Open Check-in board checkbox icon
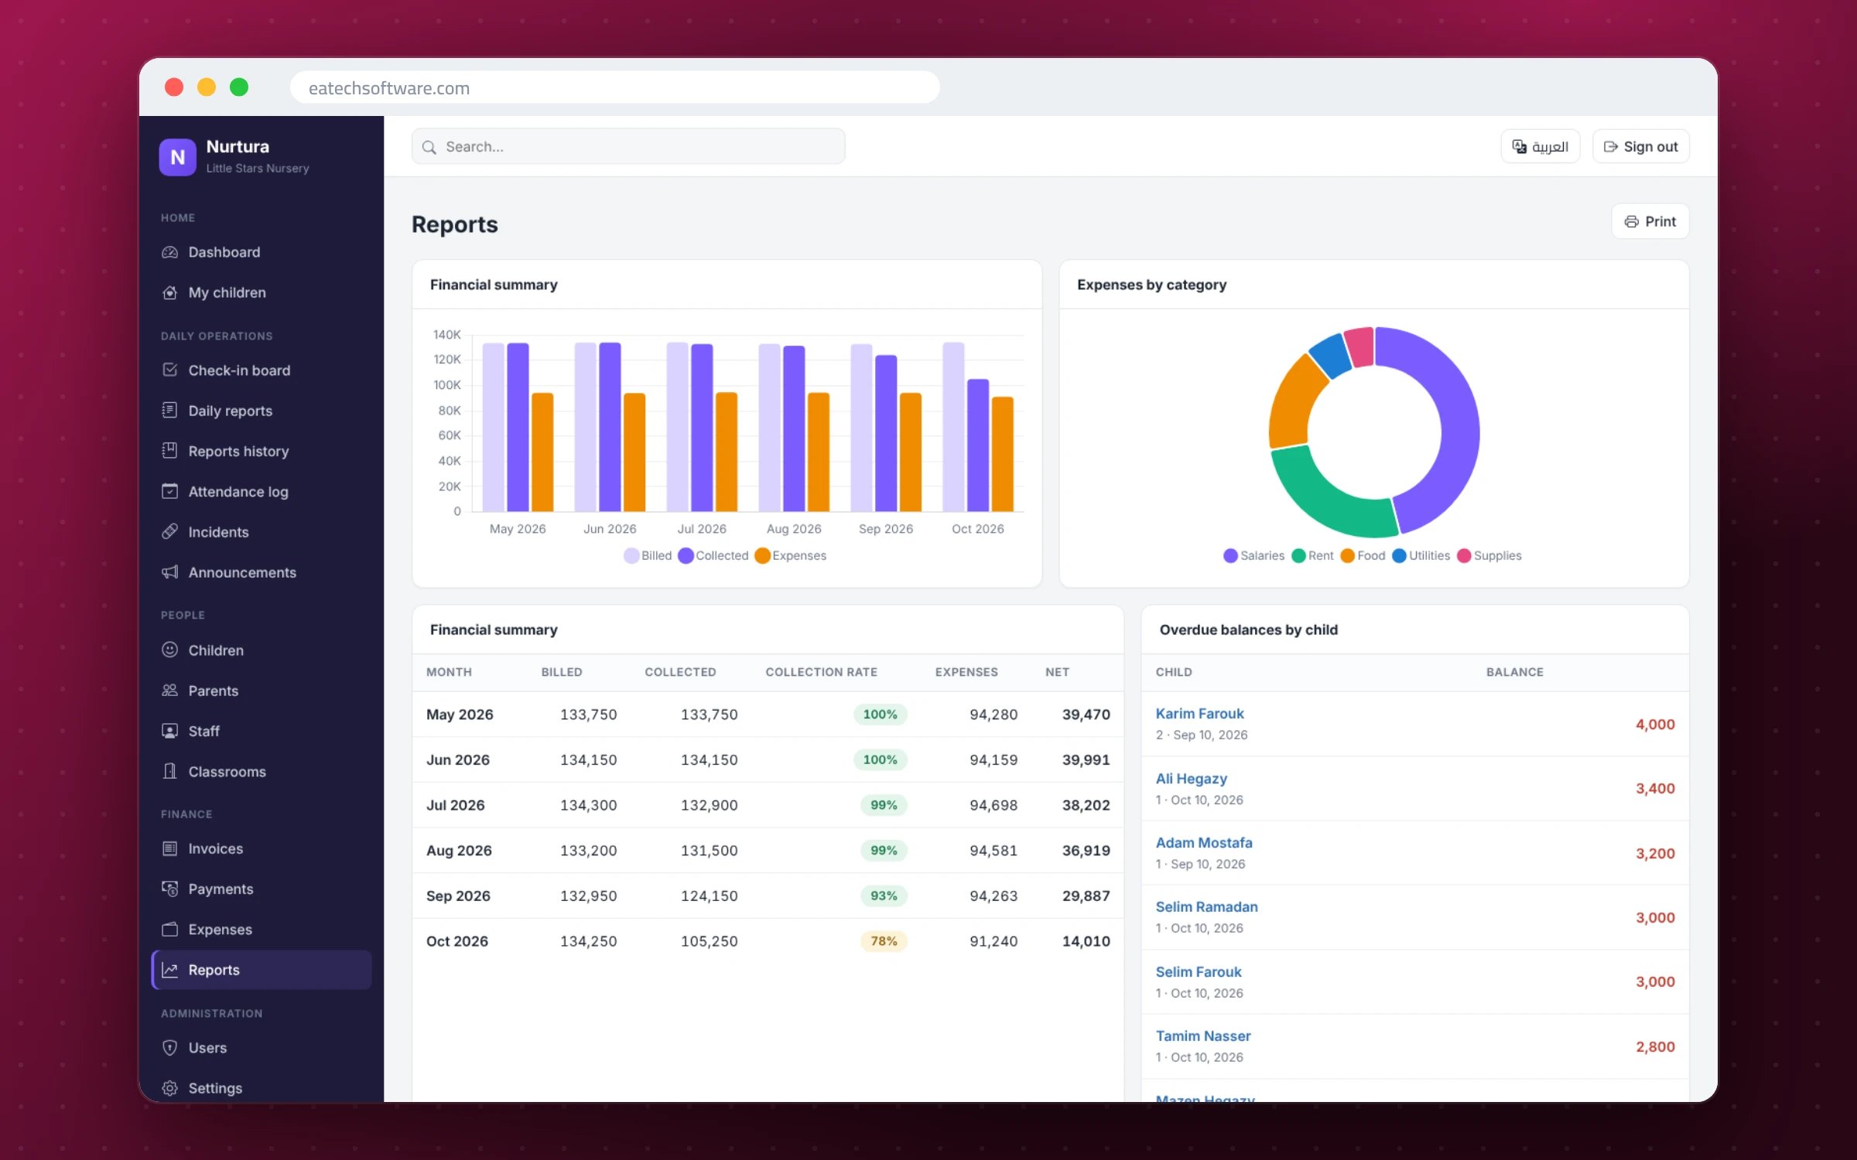The width and height of the screenshot is (1857, 1160). pos(169,370)
